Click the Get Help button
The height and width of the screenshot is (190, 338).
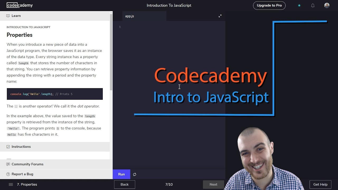pyautogui.click(x=320, y=184)
